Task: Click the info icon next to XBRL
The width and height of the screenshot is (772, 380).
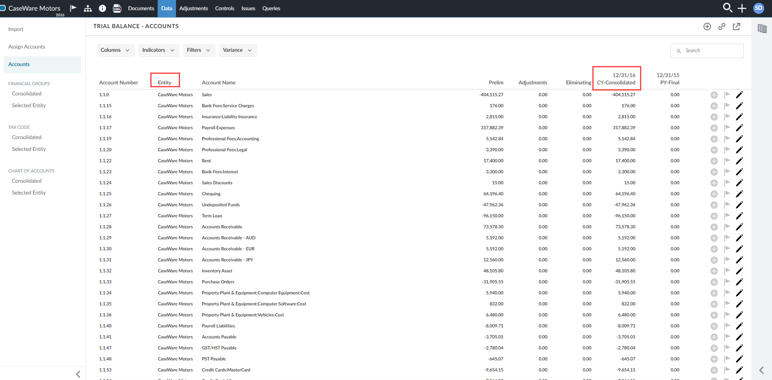Action: (102, 8)
